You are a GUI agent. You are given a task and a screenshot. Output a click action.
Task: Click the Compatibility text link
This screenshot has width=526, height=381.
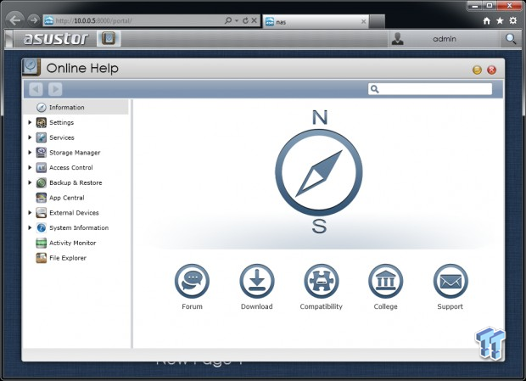click(321, 306)
